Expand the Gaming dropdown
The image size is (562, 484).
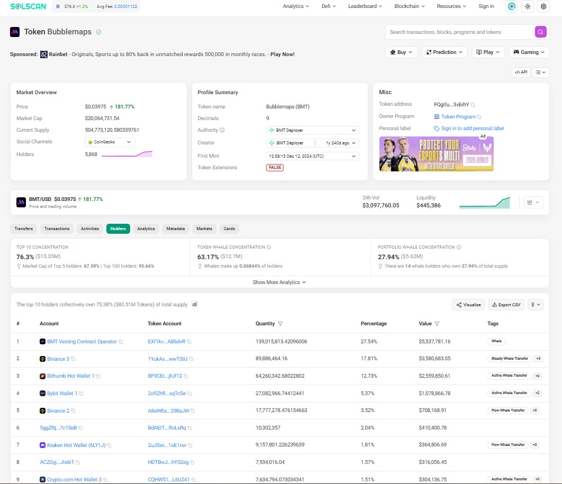point(529,52)
